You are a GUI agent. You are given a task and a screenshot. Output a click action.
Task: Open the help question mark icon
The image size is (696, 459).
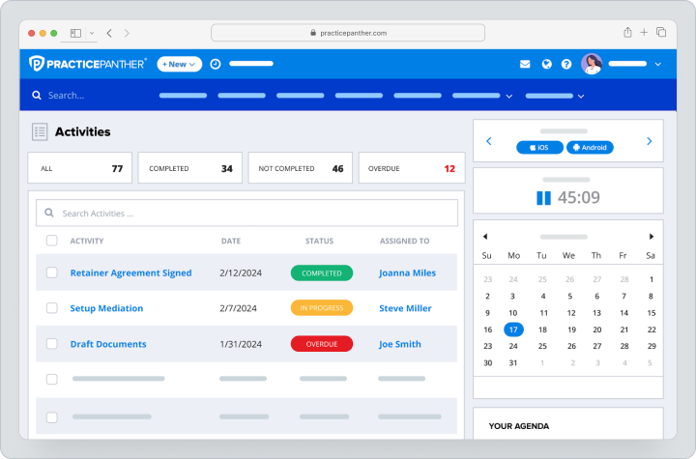[x=566, y=65]
